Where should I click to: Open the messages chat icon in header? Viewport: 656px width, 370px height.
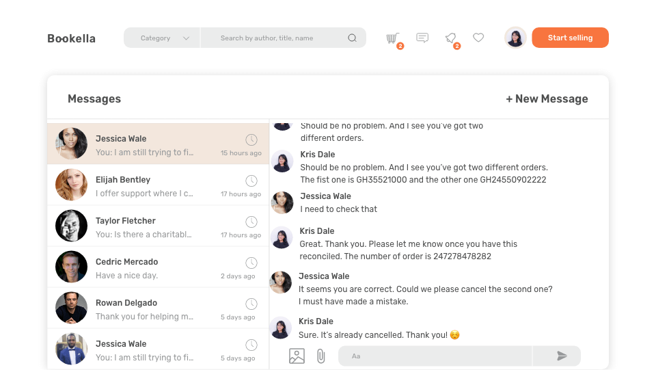(422, 38)
